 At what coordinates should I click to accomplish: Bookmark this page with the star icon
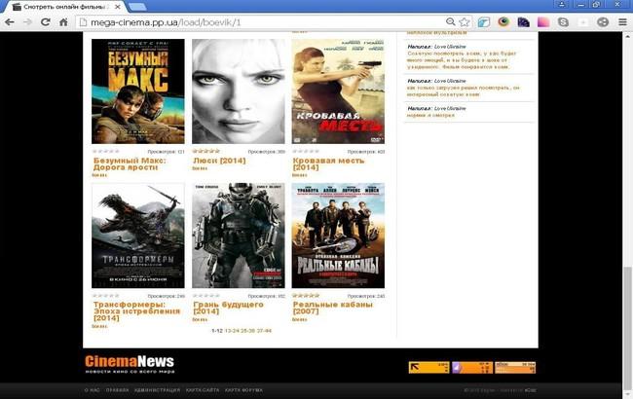coord(465,21)
